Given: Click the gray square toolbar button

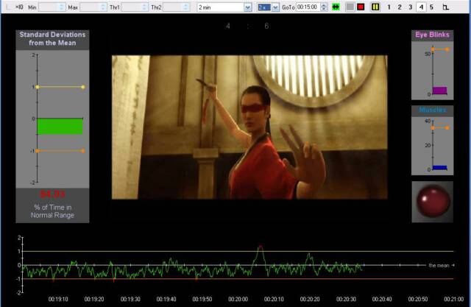Looking at the screenshot, I should [350, 7].
